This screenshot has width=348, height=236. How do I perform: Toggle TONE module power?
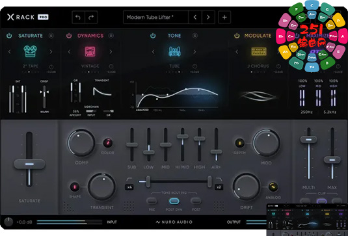[153, 36]
